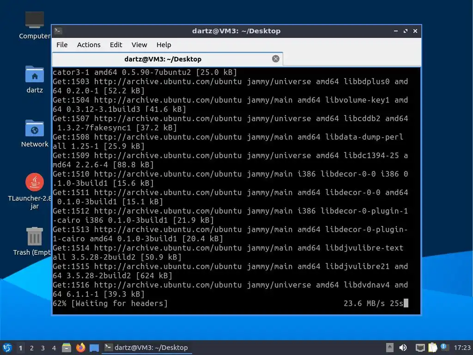Screen dimensions: 473x355
Task: Click the Get:1508 libdata-dump-perl line
Action: pyautogui.click(x=228, y=141)
